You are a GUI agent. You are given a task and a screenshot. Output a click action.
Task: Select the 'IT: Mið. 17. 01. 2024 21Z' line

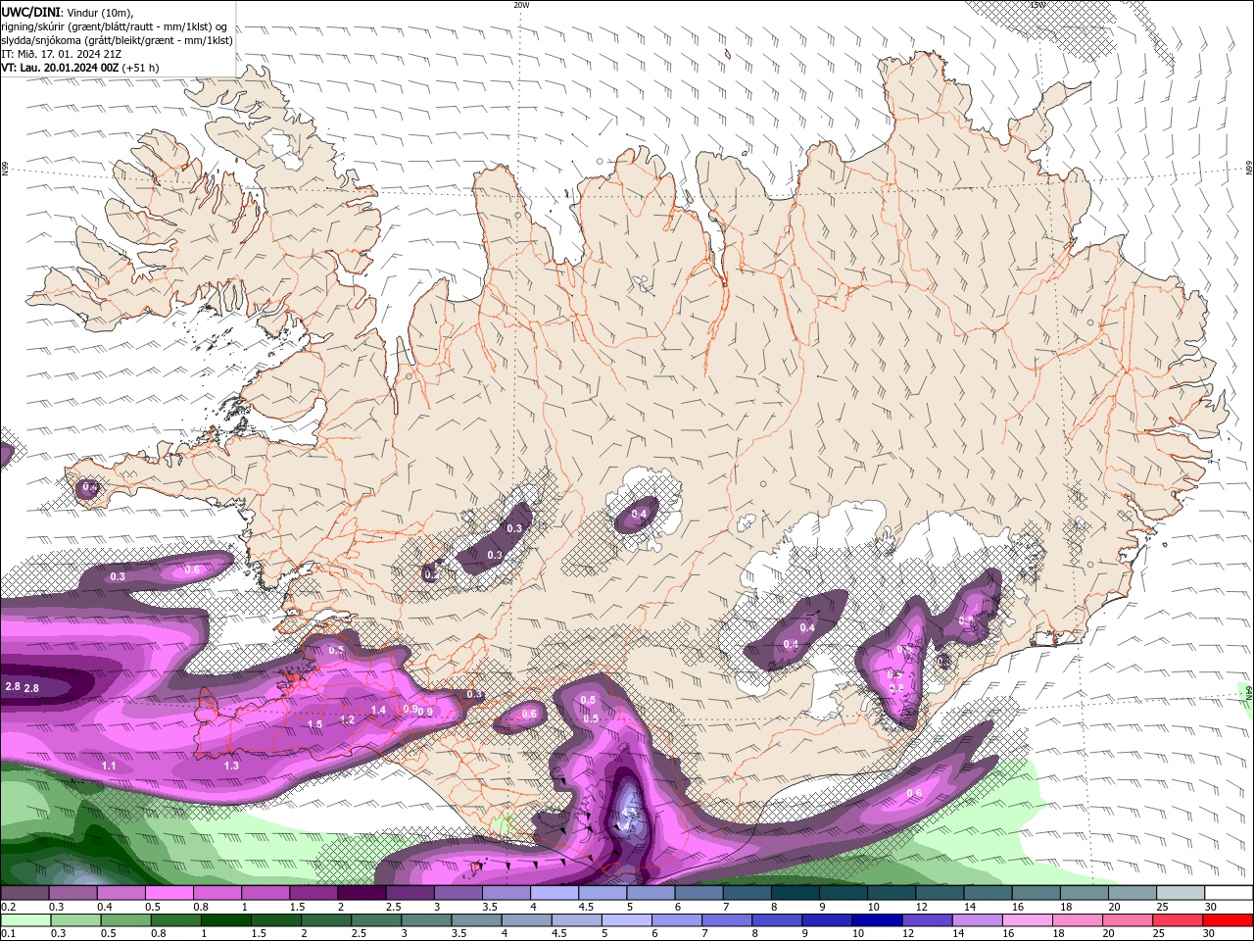coord(61,54)
